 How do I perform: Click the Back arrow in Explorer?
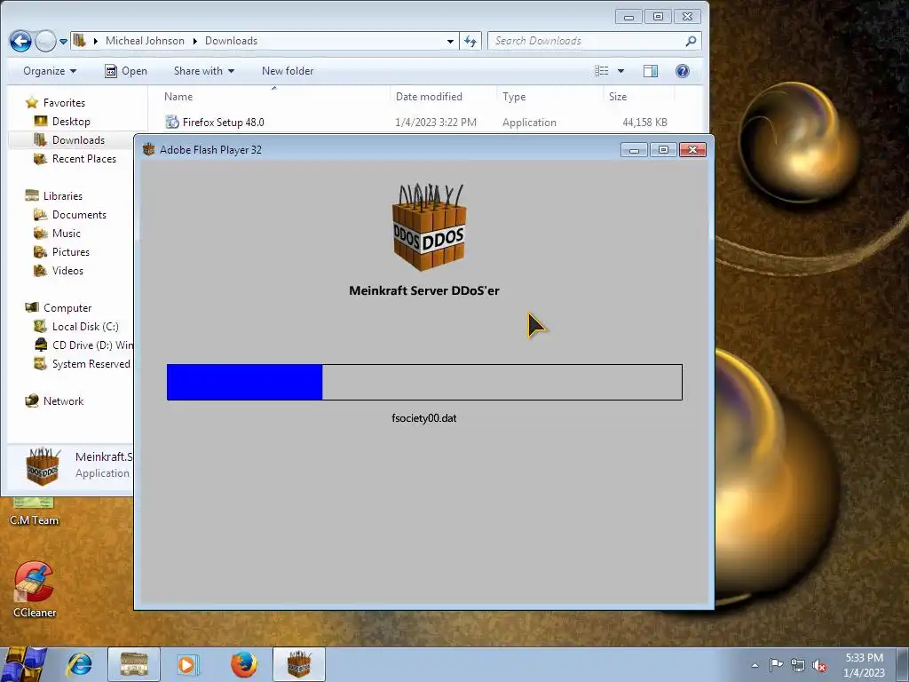[21, 41]
